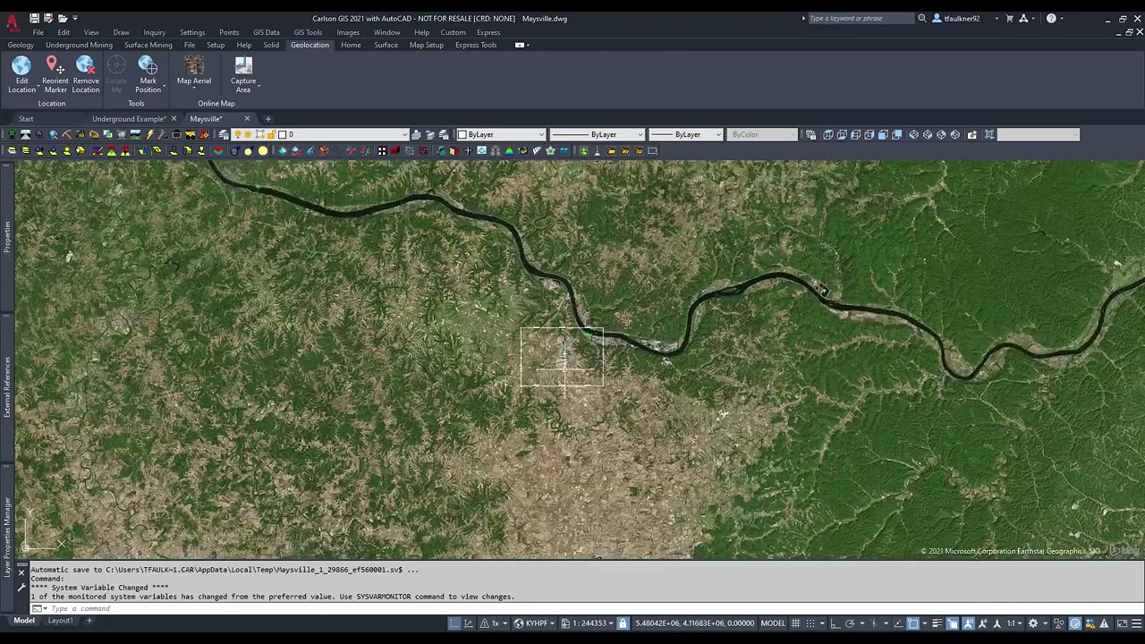Image resolution: width=1145 pixels, height=644 pixels.
Task: Choose the Remove Location tool
Action: tap(86, 74)
